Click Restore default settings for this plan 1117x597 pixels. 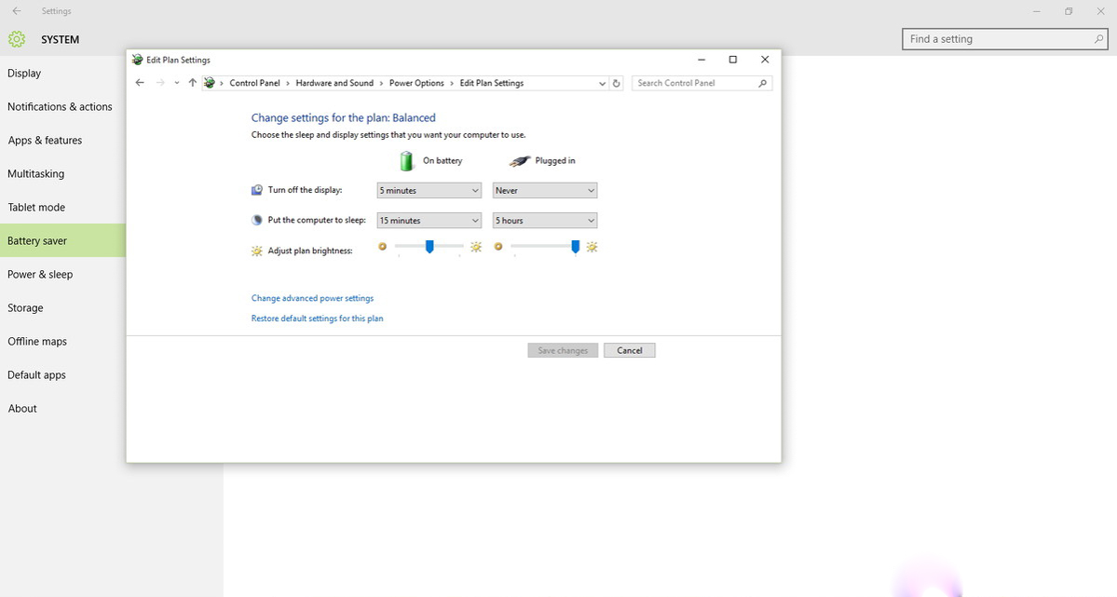click(x=317, y=319)
